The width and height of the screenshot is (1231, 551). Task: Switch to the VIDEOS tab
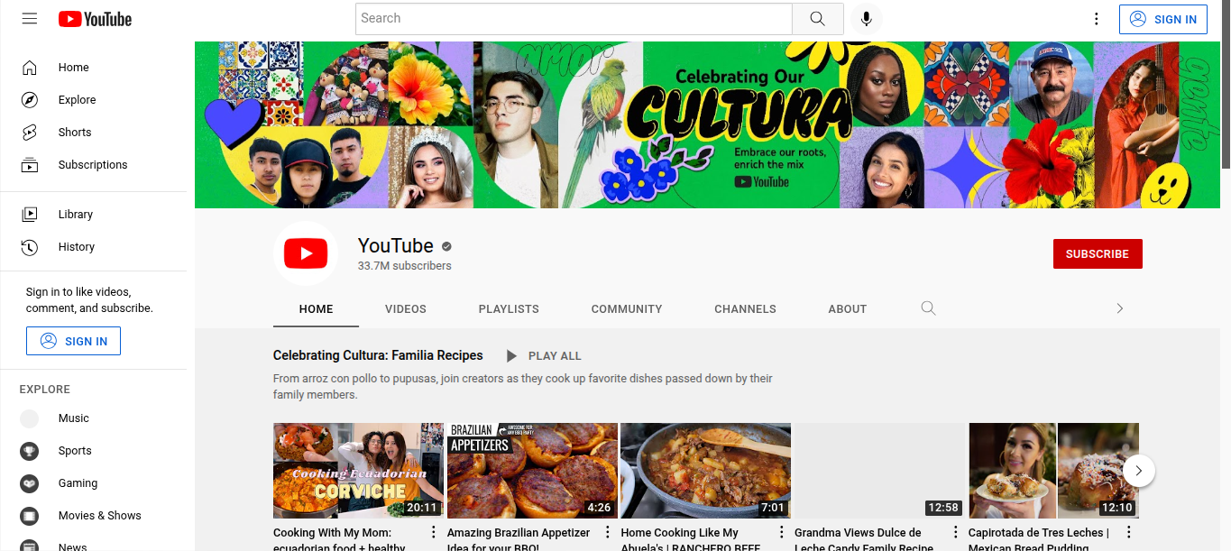point(406,308)
